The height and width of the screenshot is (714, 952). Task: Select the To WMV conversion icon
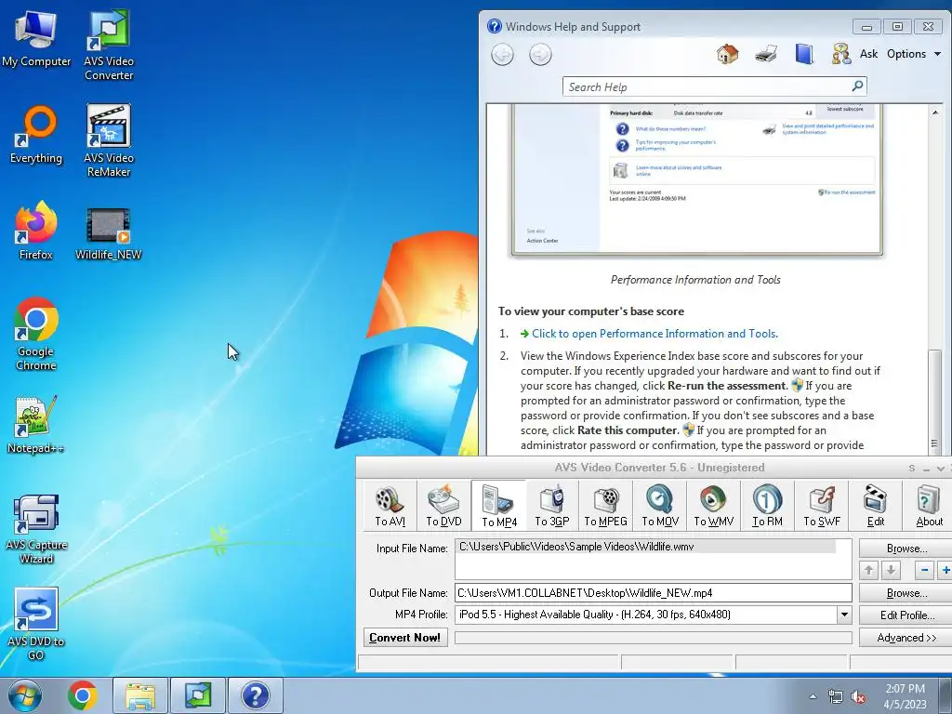pos(713,506)
